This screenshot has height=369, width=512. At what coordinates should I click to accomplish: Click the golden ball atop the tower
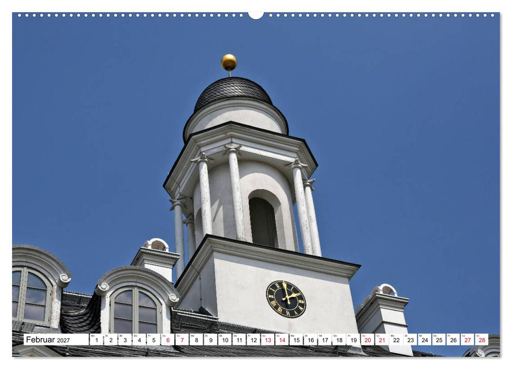229,62
